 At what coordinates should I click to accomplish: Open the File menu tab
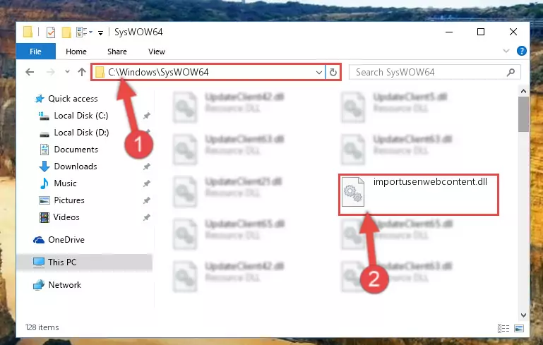(36, 52)
